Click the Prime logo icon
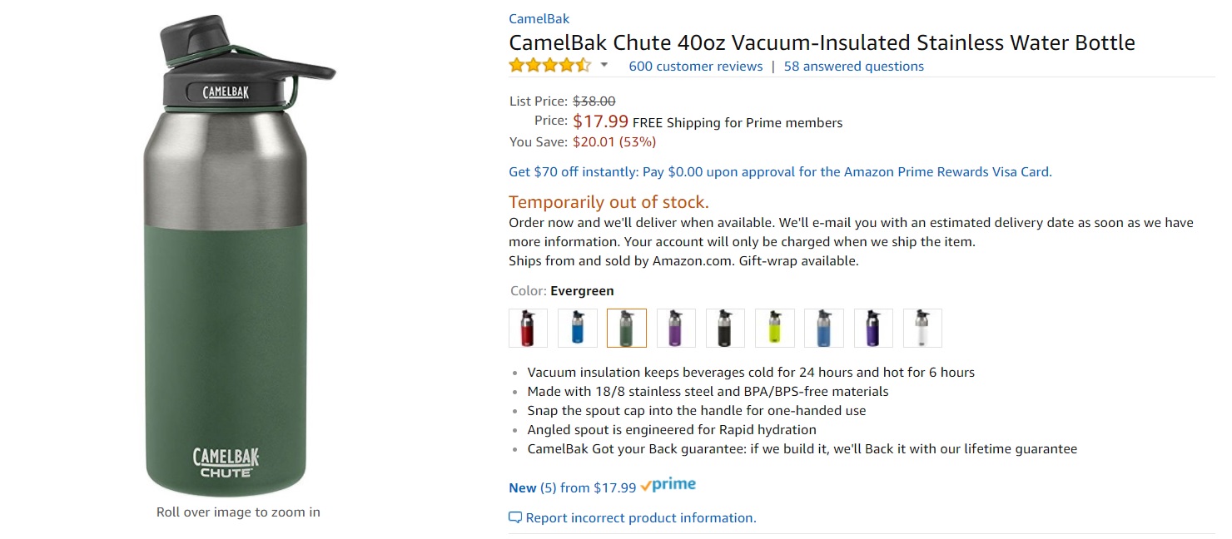 tap(668, 486)
